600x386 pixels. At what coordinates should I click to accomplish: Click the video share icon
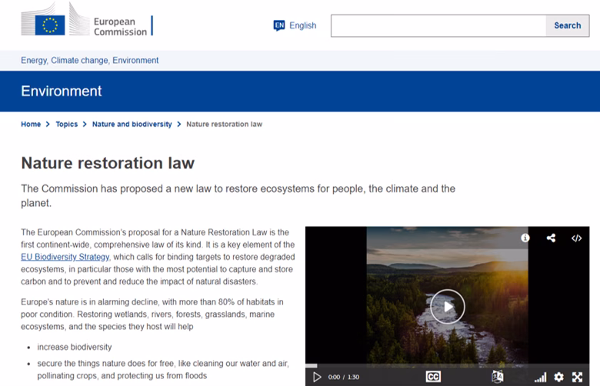tap(551, 238)
